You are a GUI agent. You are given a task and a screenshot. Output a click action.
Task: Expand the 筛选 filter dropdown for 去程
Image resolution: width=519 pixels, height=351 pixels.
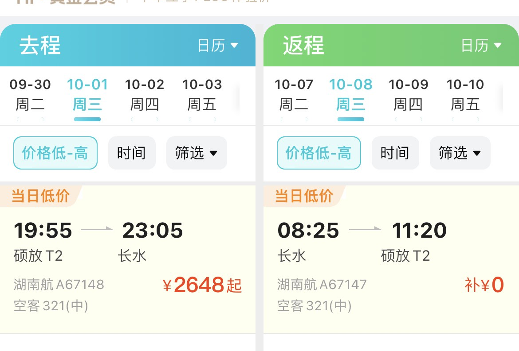(x=196, y=153)
